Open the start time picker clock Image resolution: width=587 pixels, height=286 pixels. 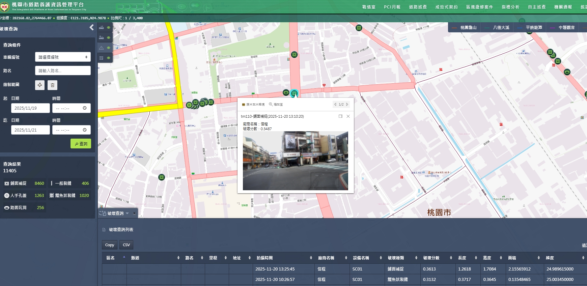[85, 108]
